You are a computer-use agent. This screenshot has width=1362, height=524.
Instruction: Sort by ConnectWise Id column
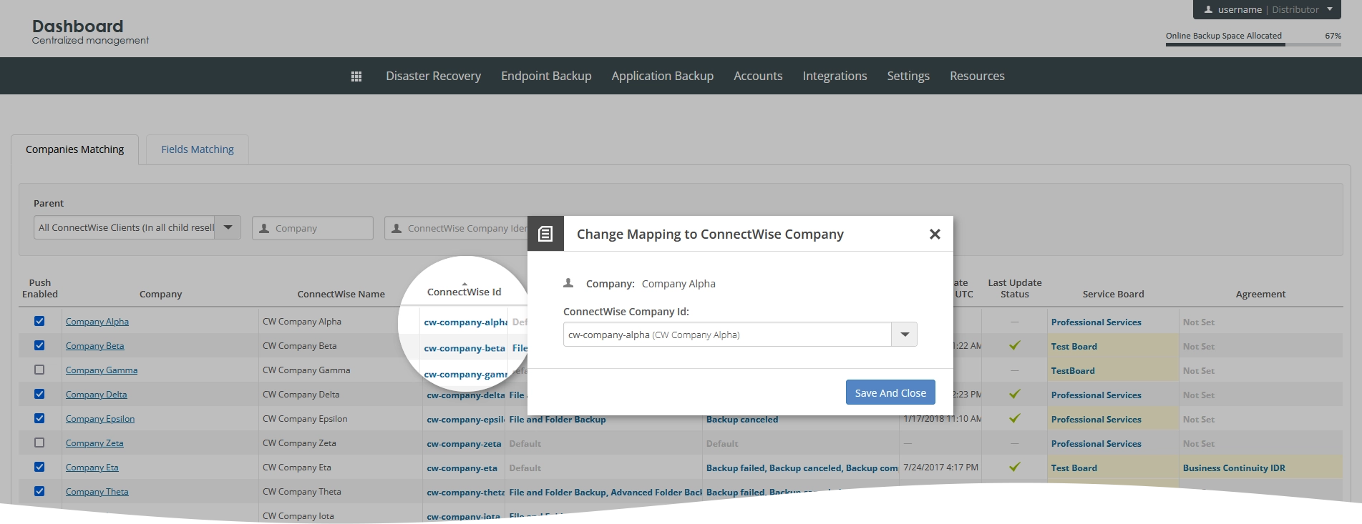click(x=464, y=292)
